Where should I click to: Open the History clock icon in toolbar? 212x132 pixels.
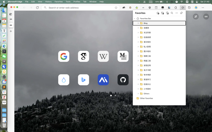[x=189, y=8]
